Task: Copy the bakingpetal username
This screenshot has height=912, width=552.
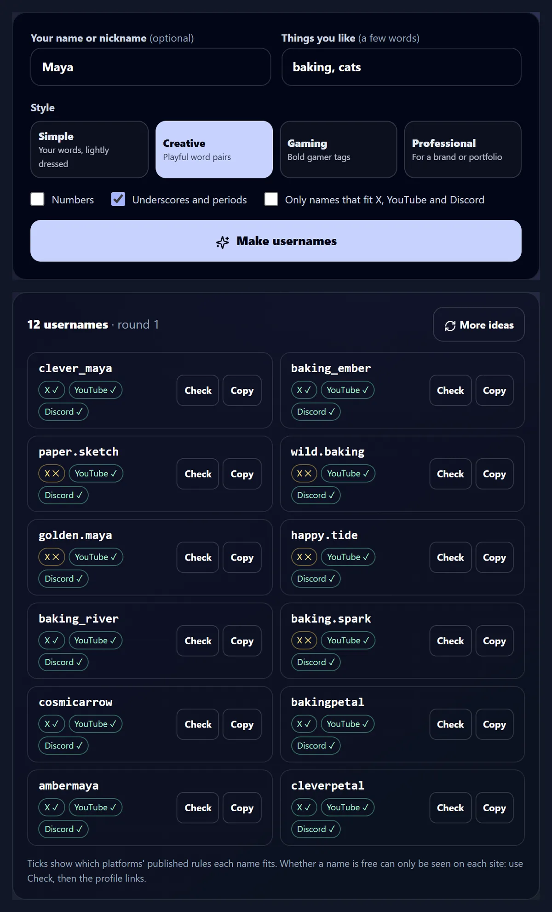Action: [x=494, y=724]
